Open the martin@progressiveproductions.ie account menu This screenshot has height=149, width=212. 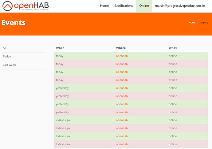[180, 6]
